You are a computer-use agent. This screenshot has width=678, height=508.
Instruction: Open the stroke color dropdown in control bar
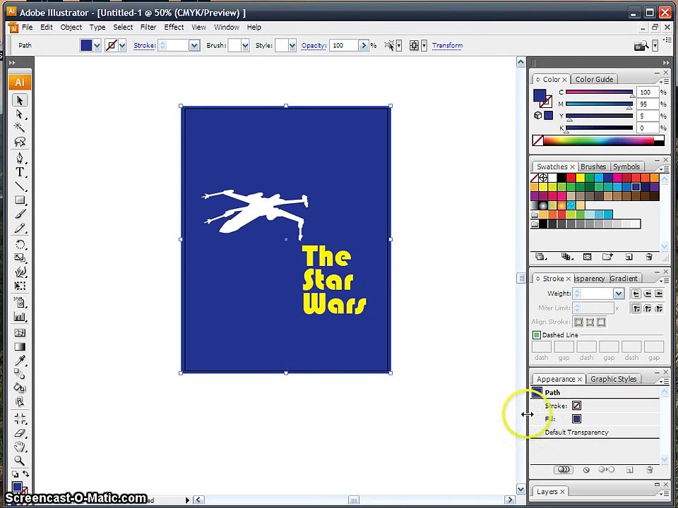click(x=122, y=45)
